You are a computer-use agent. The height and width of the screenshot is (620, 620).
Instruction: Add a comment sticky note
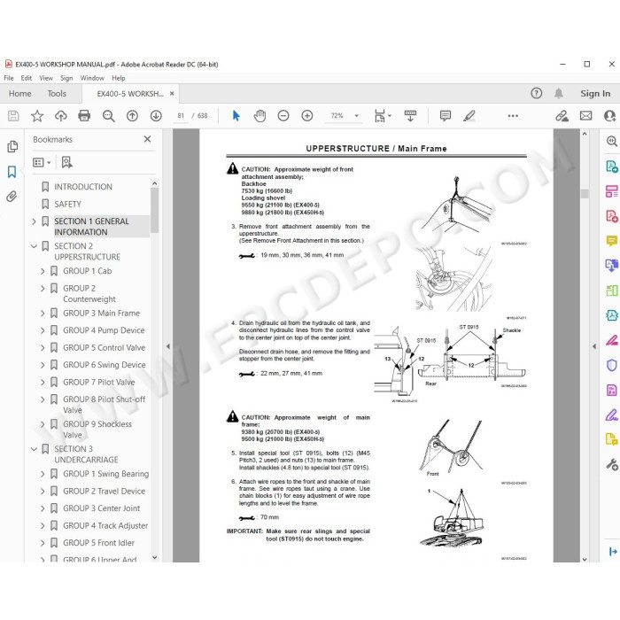tap(446, 116)
